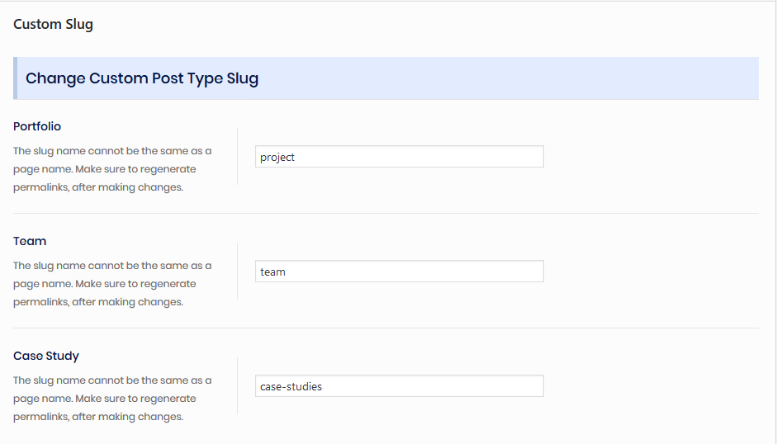Click the Team setting label
Image resolution: width=777 pixels, height=444 pixels.
coord(30,241)
